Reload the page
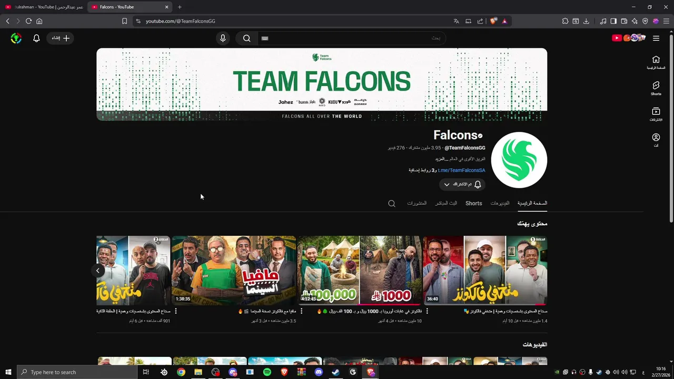The image size is (674, 379). click(28, 21)
